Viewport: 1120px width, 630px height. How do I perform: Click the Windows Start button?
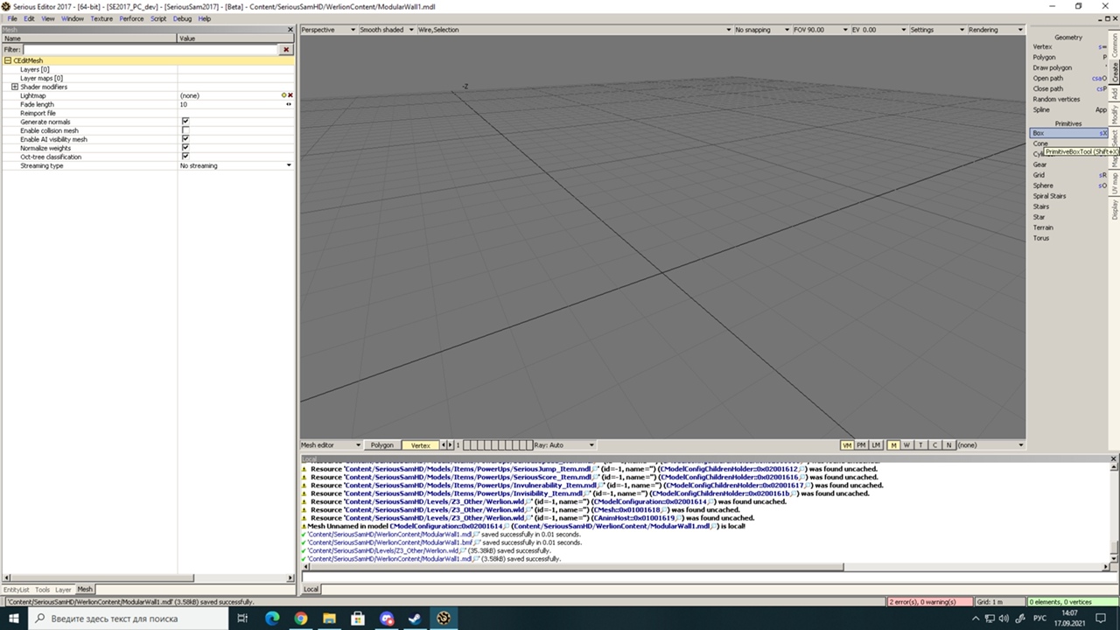[x=13, y=619]
